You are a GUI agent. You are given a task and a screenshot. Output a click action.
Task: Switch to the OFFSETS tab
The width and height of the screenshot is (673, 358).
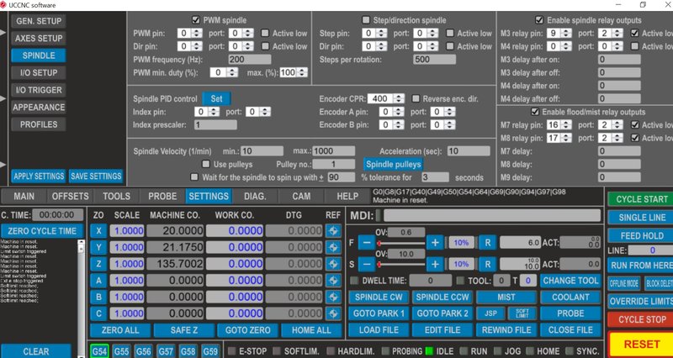[x=71, y=197]
